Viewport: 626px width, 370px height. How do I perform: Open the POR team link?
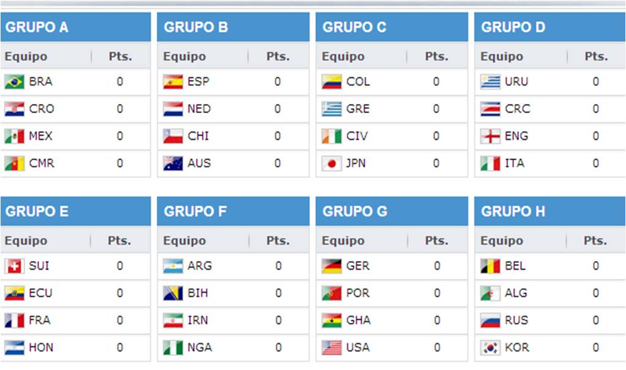click(358, 293)
